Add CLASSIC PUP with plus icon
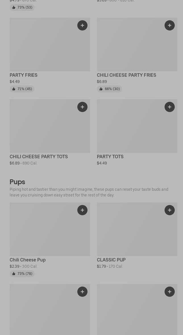The image size is (183, 335). tap(170, 210)
